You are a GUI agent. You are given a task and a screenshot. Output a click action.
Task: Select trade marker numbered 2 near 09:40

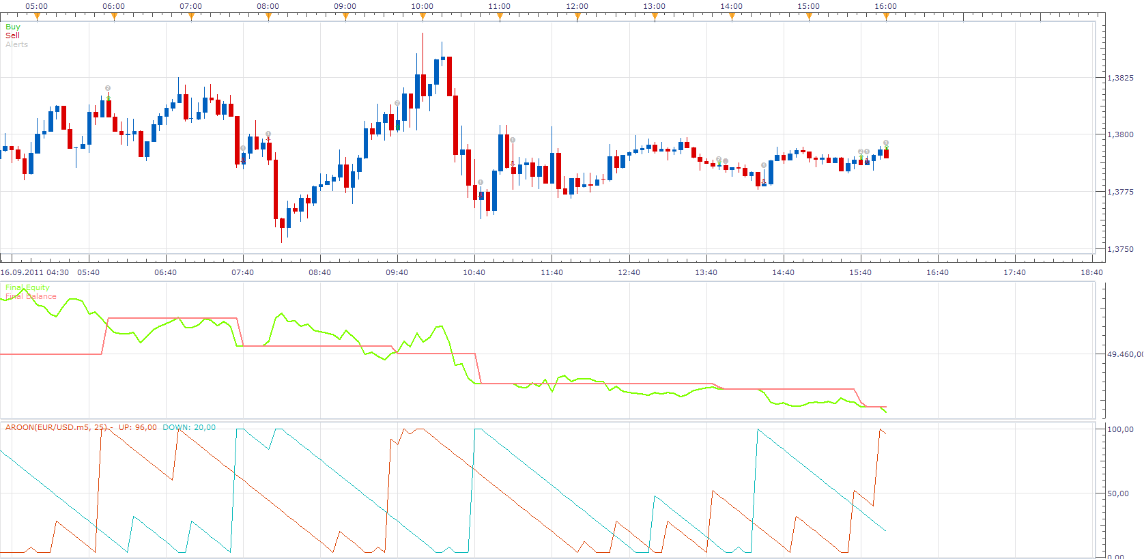pyautogui.click(x=397, y=103)
